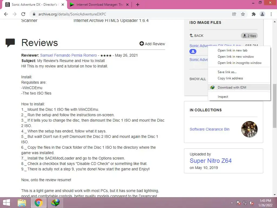The image size is (277, 208).
Task: Open uploader Super Nitro Z64 profile
Action: pyautogui.click(x=210, y=161)
